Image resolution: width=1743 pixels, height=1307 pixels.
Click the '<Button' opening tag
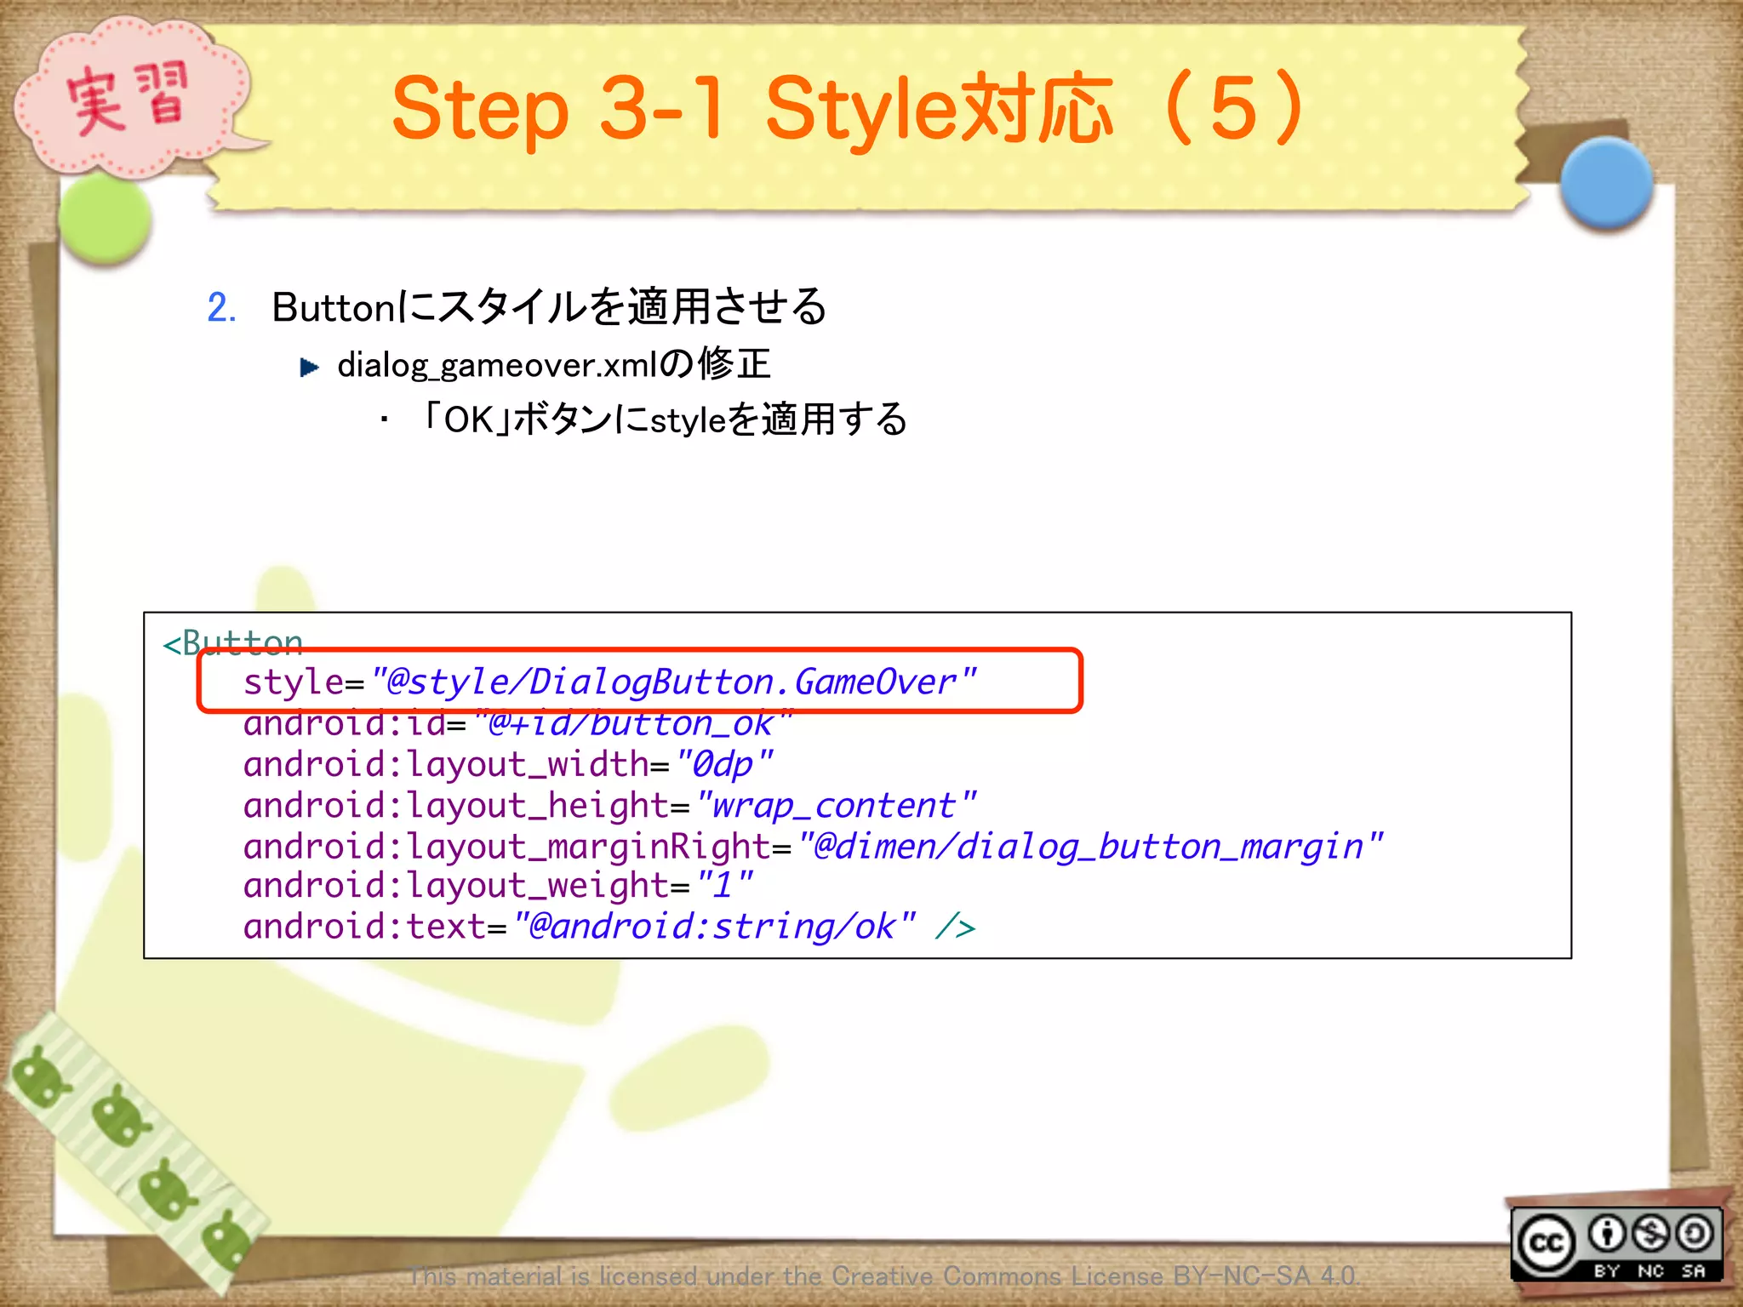pos(232,642)
